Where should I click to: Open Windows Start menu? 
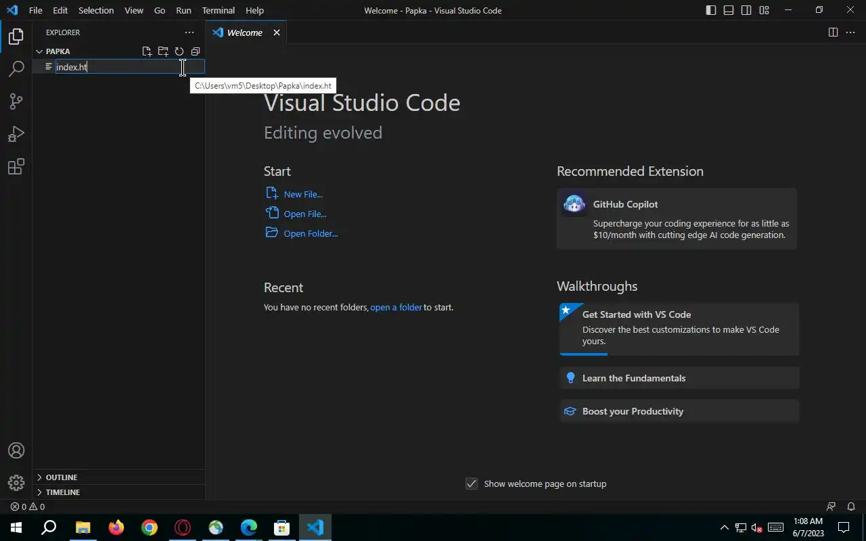coord(16,527)
